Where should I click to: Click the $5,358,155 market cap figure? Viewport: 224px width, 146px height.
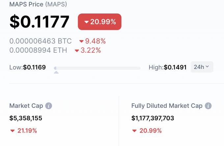(x=26, y=118)
